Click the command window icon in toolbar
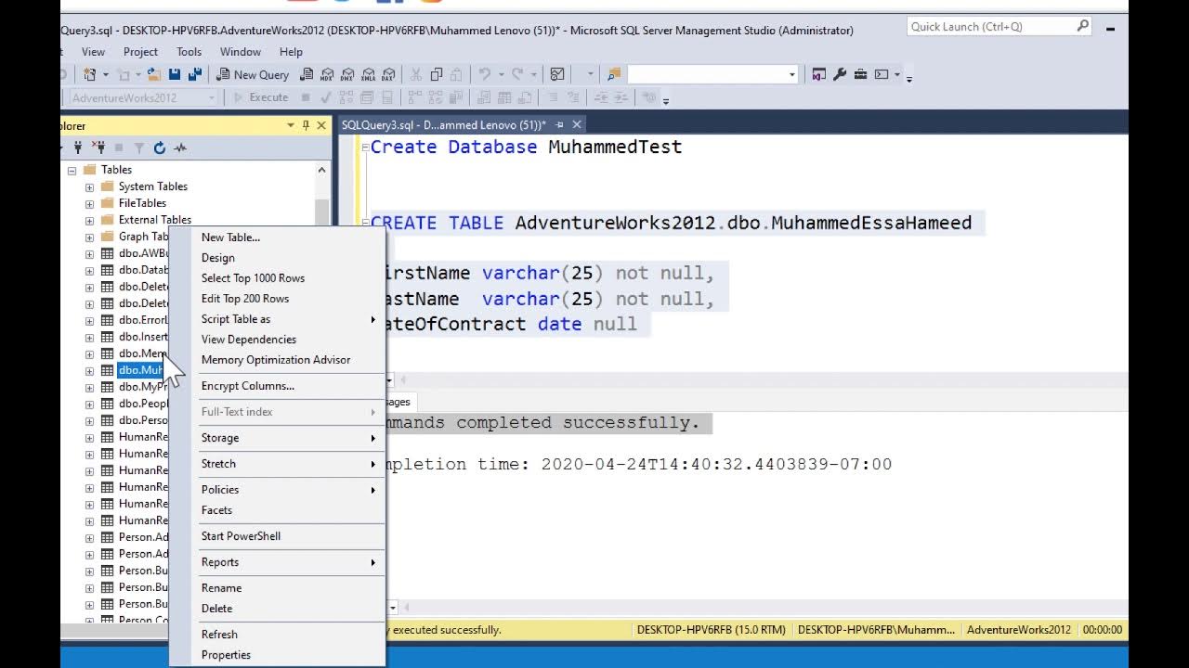The image size is (1189, 668). click(x=882, y=74)
